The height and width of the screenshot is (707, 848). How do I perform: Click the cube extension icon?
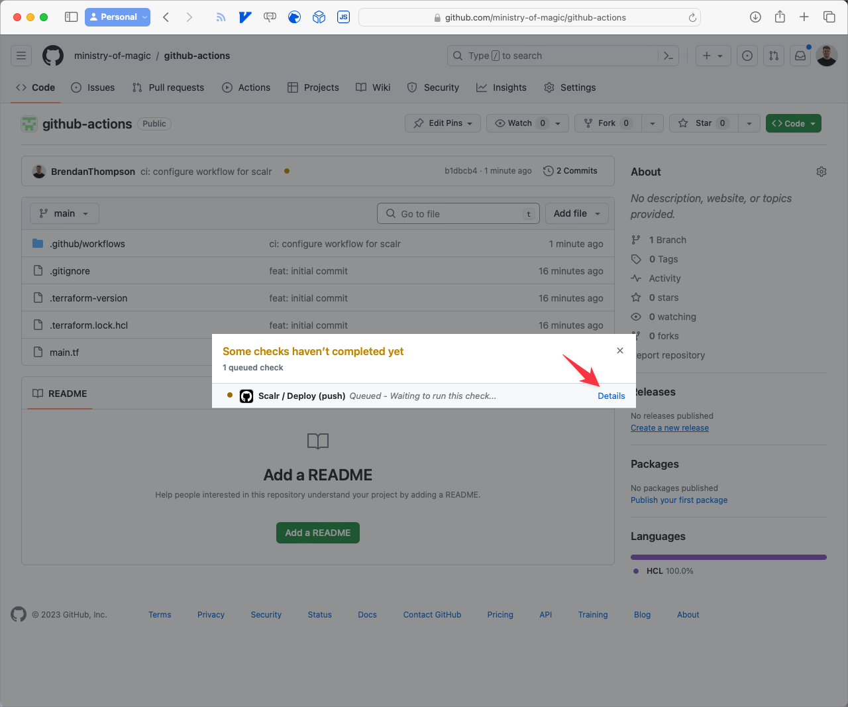click(319, 17)
